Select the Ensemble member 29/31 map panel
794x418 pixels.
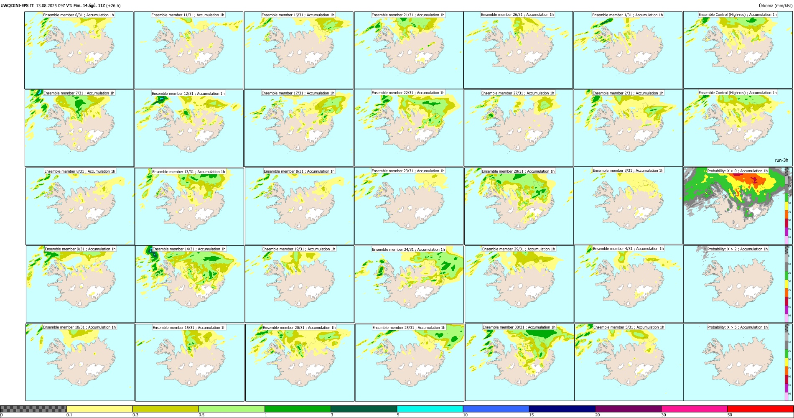519,284
